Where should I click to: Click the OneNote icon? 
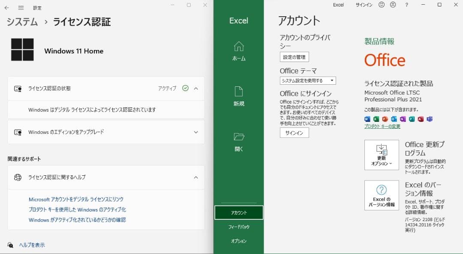click(x=402, y=119)
